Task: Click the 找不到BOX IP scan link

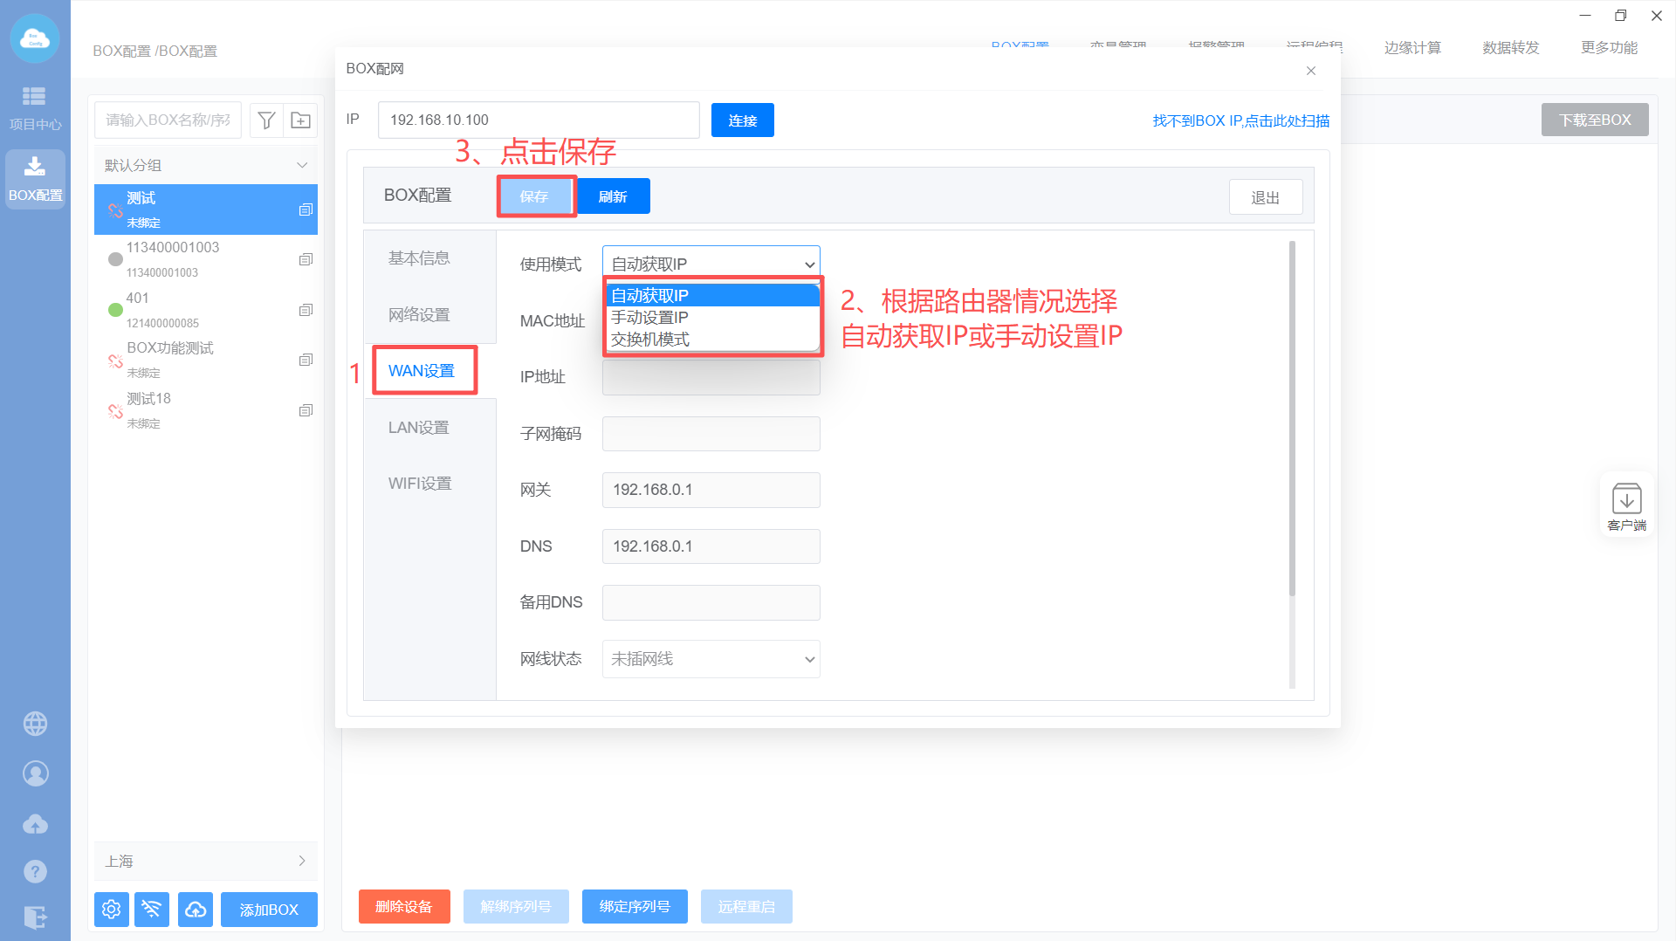Action: (x=1240, y=120)
